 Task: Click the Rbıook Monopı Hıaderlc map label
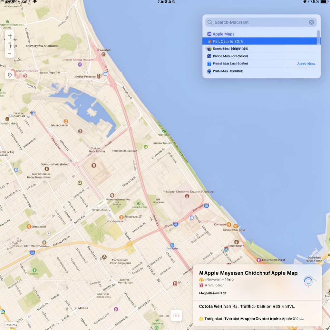(x=78, y=60)
